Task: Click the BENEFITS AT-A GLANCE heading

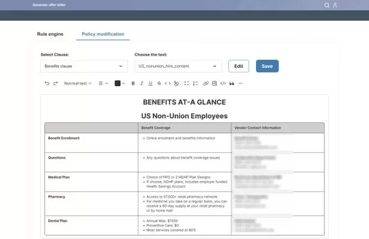Action: 184,102
